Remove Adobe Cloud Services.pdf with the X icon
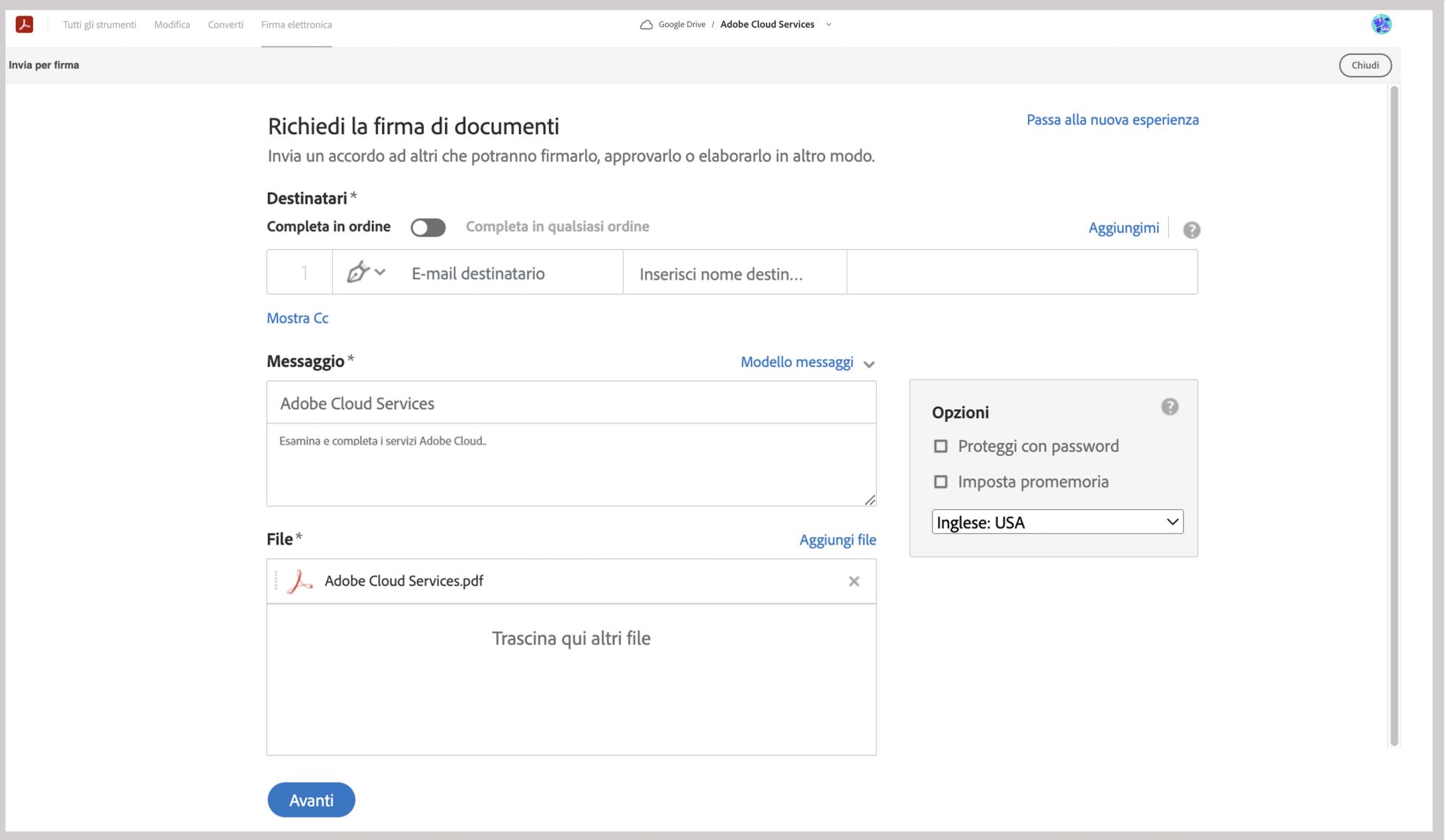 click(x=854, y=582)
